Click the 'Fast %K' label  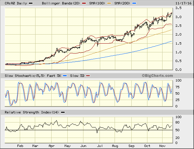54,76
